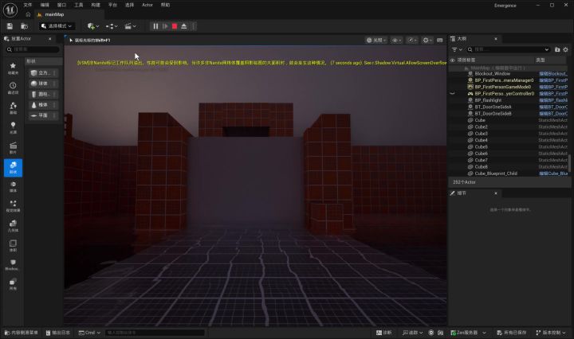Open the edit link for Cube_Blueprint_Child
This screenshot has height=339, width=574.
(x=553, y=173)
